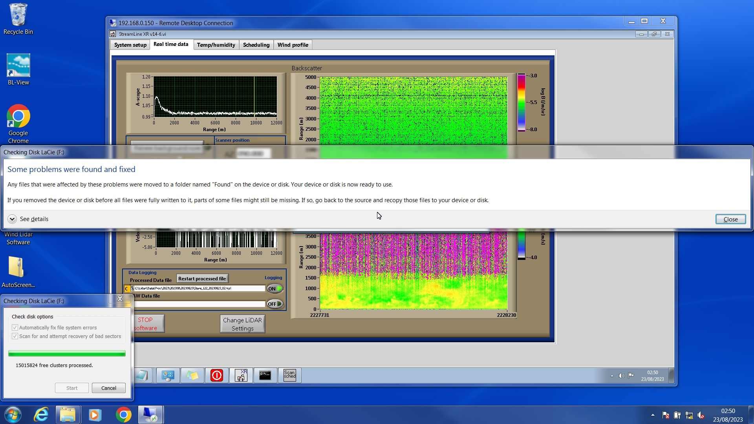Expand See details chevron

point(12,219)
